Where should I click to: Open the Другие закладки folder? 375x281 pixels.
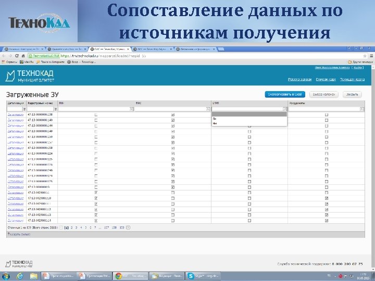(x=360, y=62)
